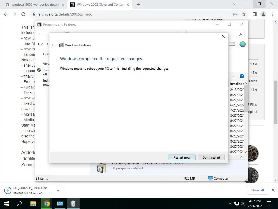Click Programs and Features taskbar icon
Image resolution: width=278 pixels, height=209 pixels.
(73, 204)
